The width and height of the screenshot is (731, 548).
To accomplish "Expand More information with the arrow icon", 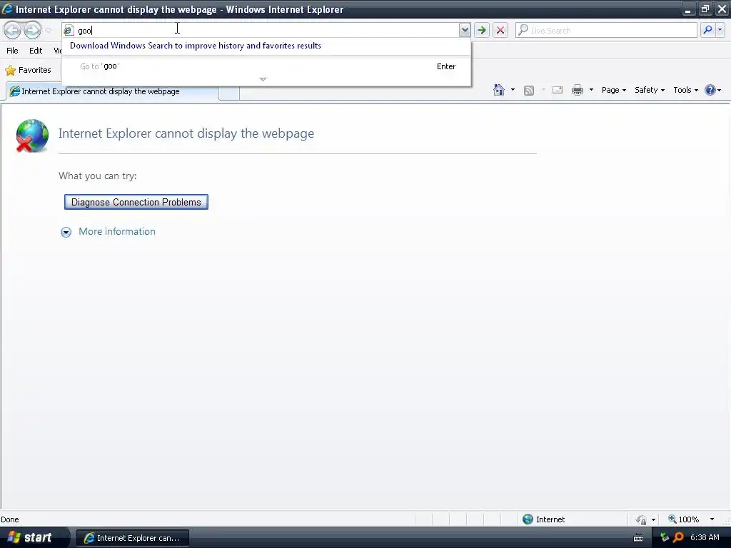I will pyautogui.click(x=66, y=232).
